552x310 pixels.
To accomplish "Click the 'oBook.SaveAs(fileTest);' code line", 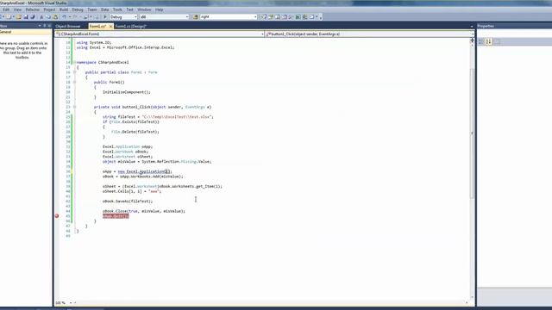I will (128, 201).
